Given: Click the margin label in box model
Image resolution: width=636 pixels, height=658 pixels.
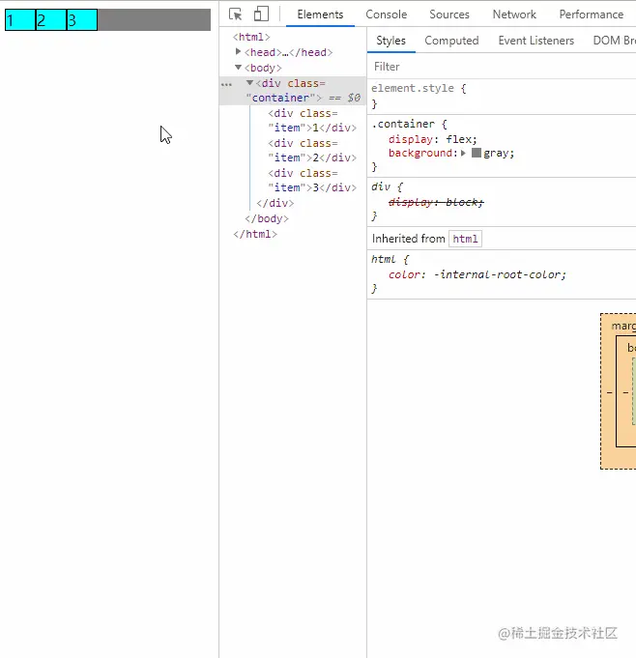Looking at the screenshot, I should 623,326.
